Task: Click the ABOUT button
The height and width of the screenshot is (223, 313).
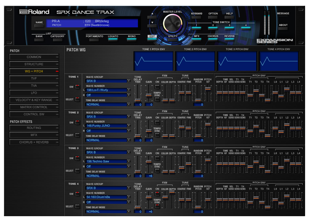Action: pyautogui.click(x=283, y=28)
